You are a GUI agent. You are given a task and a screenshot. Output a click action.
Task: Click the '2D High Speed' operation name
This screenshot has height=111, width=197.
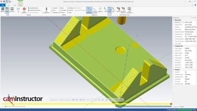189,32
